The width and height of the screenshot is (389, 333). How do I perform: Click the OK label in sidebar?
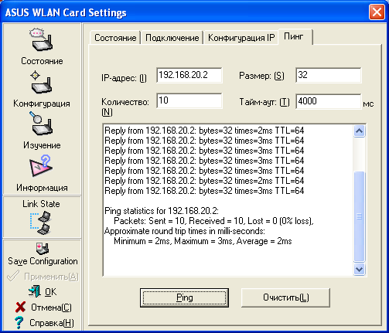tap(50, 292)
